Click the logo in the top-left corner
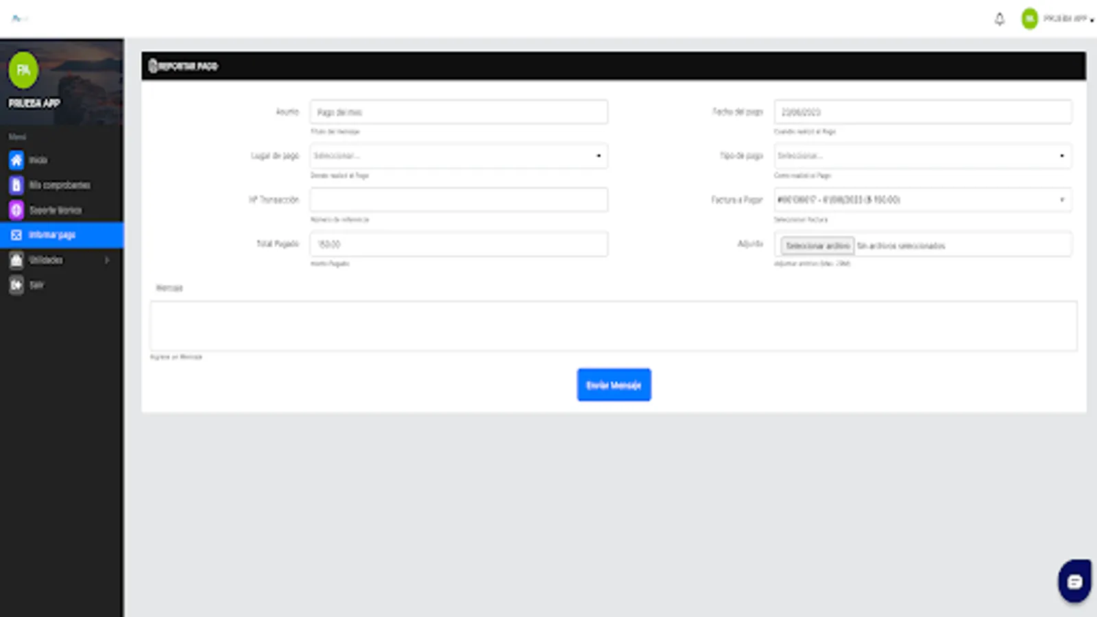Image resolution: width=1097 pixels, height=617 pixels. pos(19,19)
